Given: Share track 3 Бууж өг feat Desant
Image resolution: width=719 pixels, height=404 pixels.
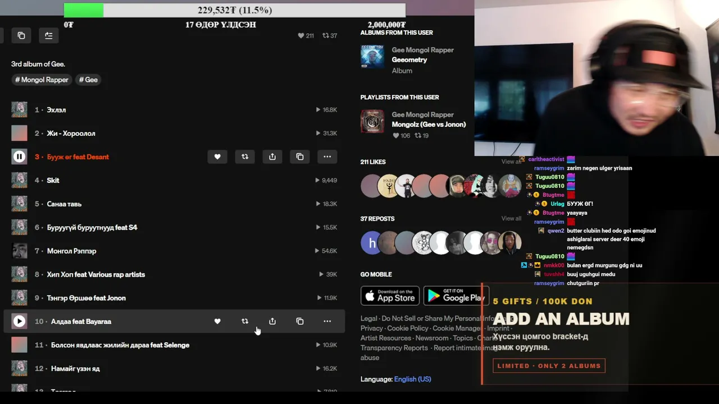Looking at the screenshot, I should [272, 157].
